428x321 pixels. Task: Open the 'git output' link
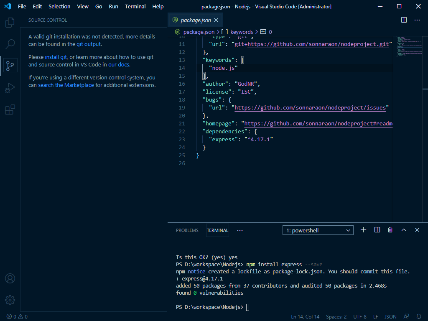[x=89, y=44]
